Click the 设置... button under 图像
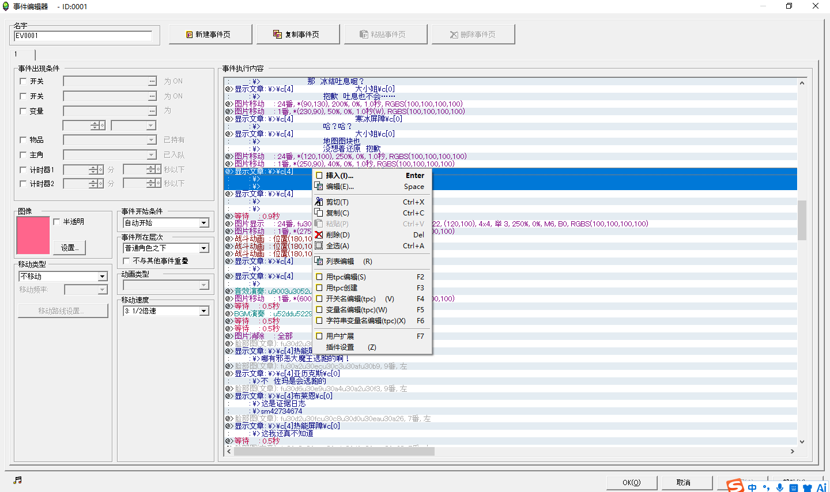830x492 pixels. click(70, 248)
